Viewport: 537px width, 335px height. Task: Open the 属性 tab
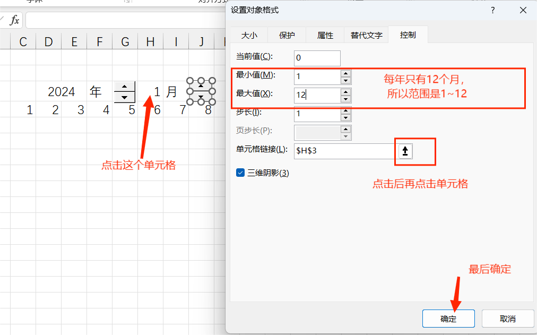[325, 35]
